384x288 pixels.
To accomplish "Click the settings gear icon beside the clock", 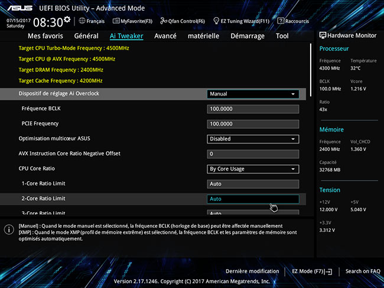I will point(67,19).
